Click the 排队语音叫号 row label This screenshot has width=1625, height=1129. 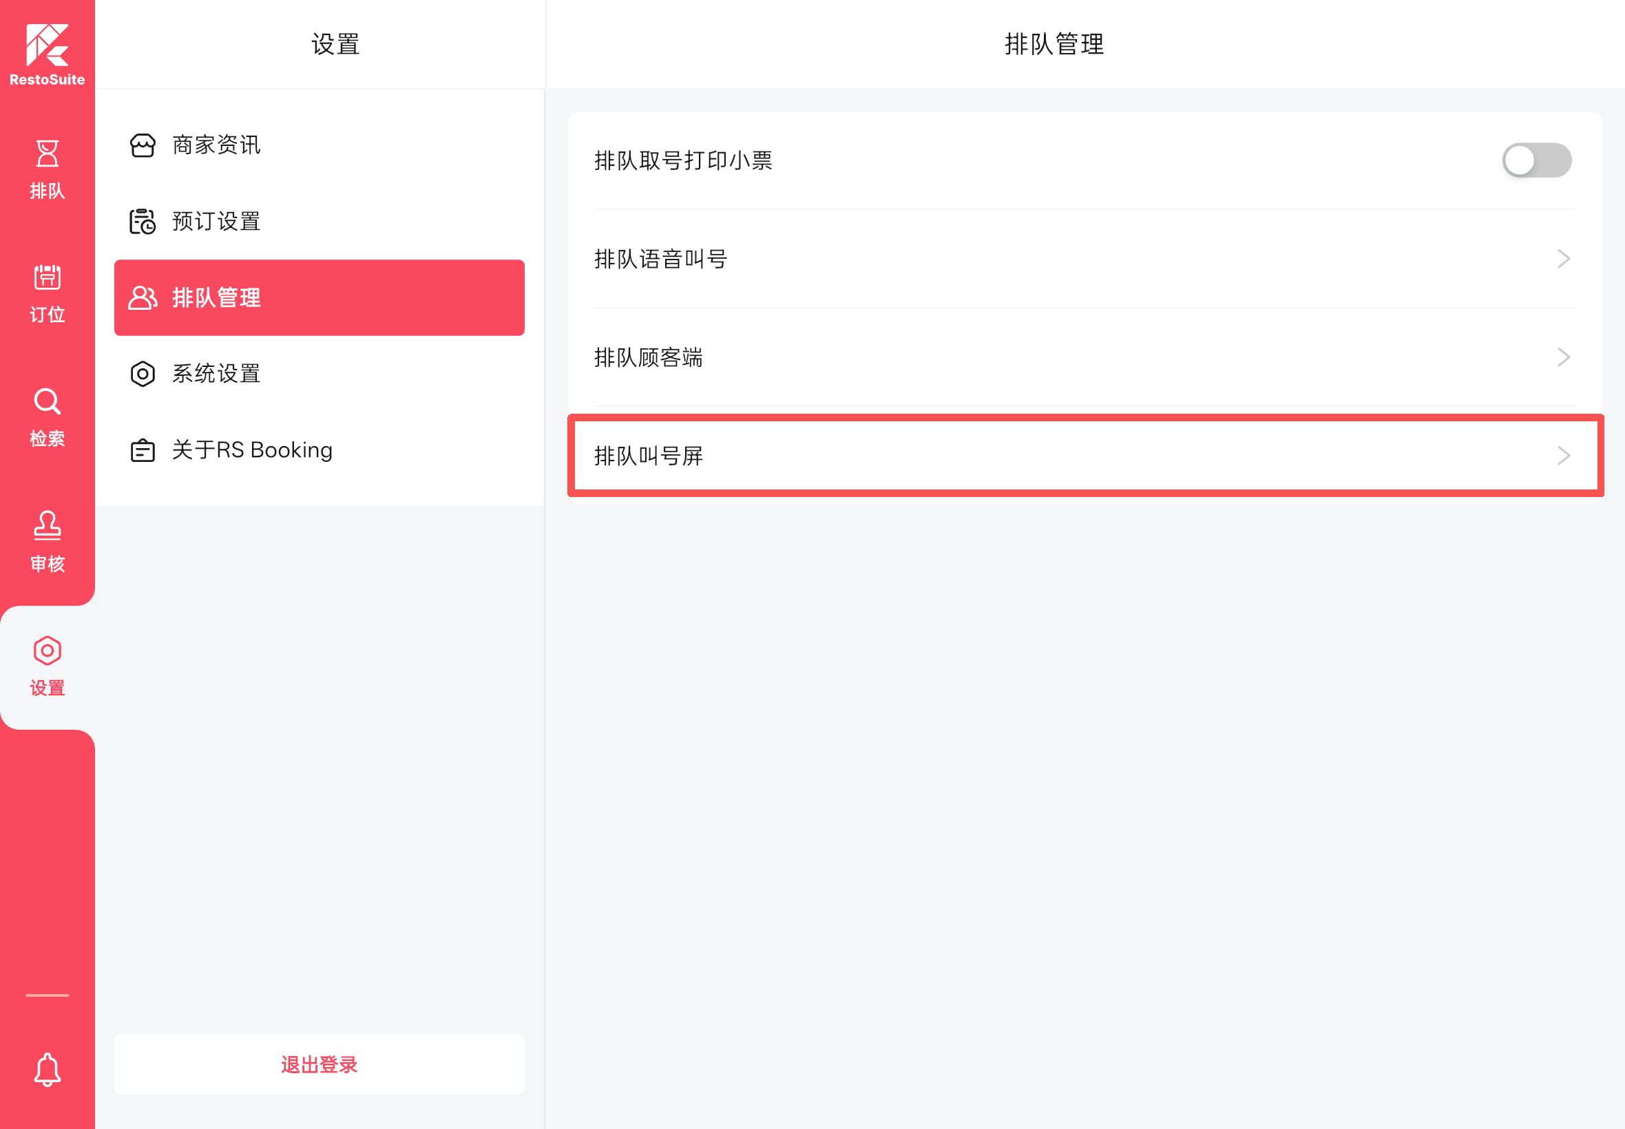click(x=661, y=259)
